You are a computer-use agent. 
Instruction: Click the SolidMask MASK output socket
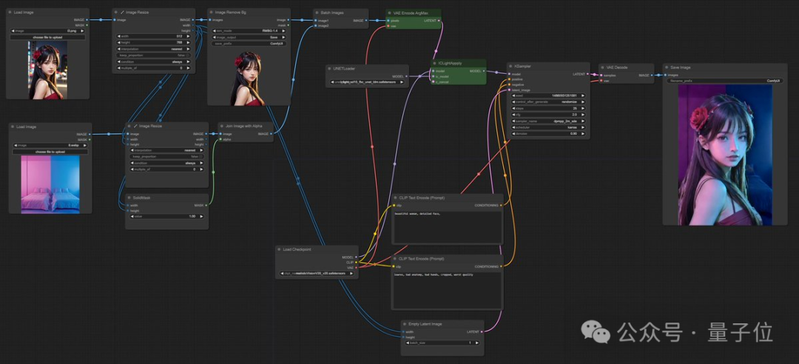pos(206,205)
